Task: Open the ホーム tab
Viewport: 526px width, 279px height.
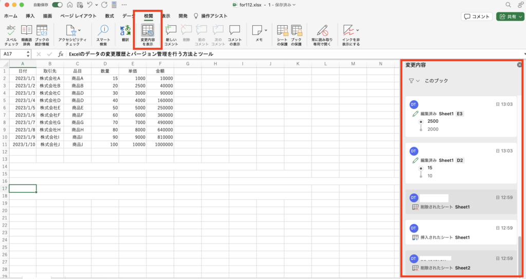Action: 11,16
